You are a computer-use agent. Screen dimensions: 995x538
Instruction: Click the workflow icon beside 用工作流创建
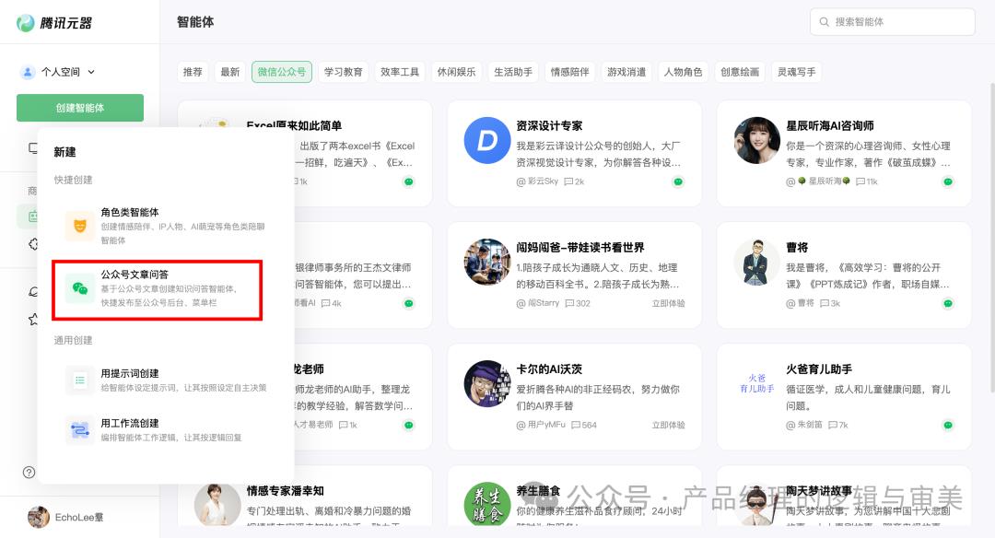(x=80, y=429)
